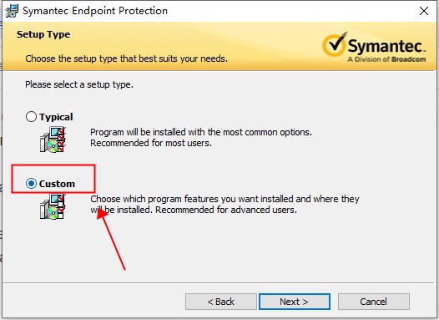The width and height of the screenshot is (439, 320).
Task: Click the 'Choose the setup type' subtitle
Action: pyautogui.click(x=126, y=58)
